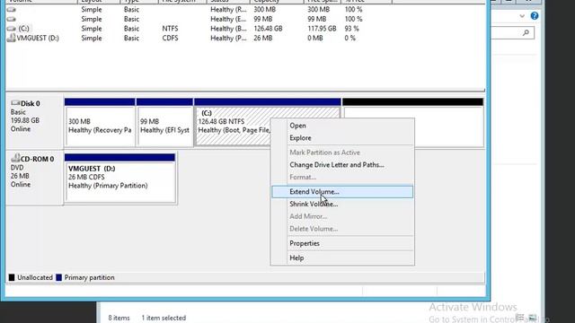Click the large icons view icon in Explorer status bar

533,318
